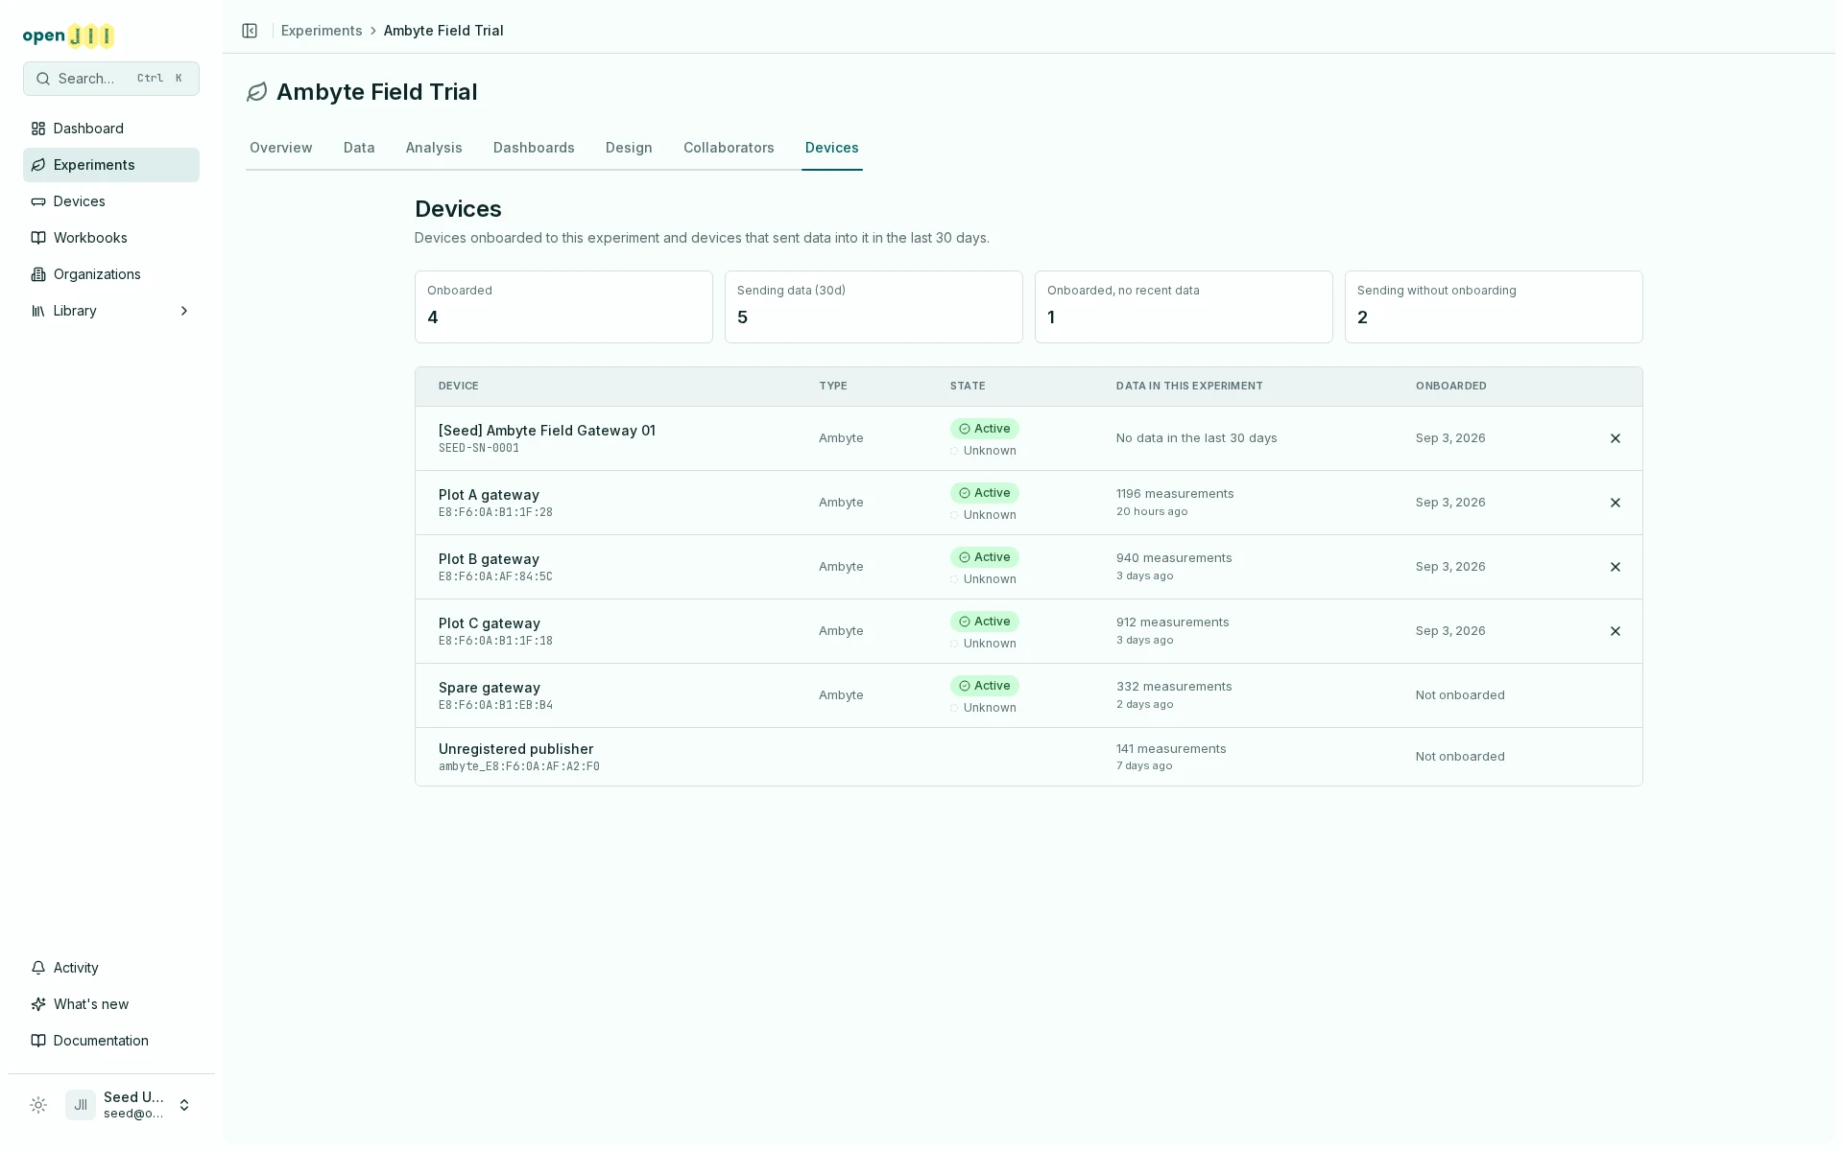Click the Plot A gateway device name
Image resolution: width=1843 pixels, height=1151 pixels.
click(489, 495)
